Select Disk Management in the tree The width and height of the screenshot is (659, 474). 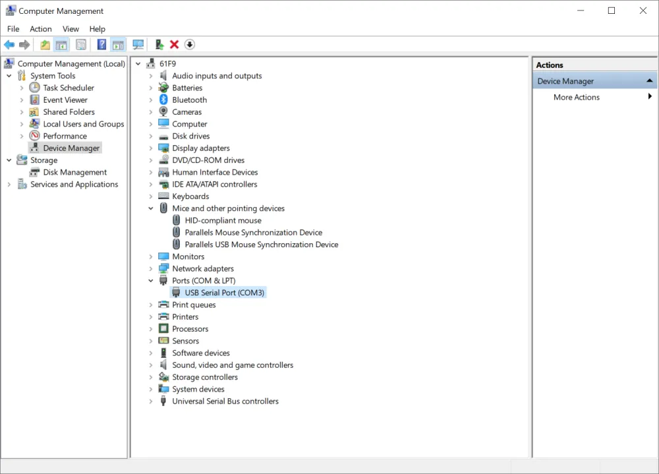[75, 172]
